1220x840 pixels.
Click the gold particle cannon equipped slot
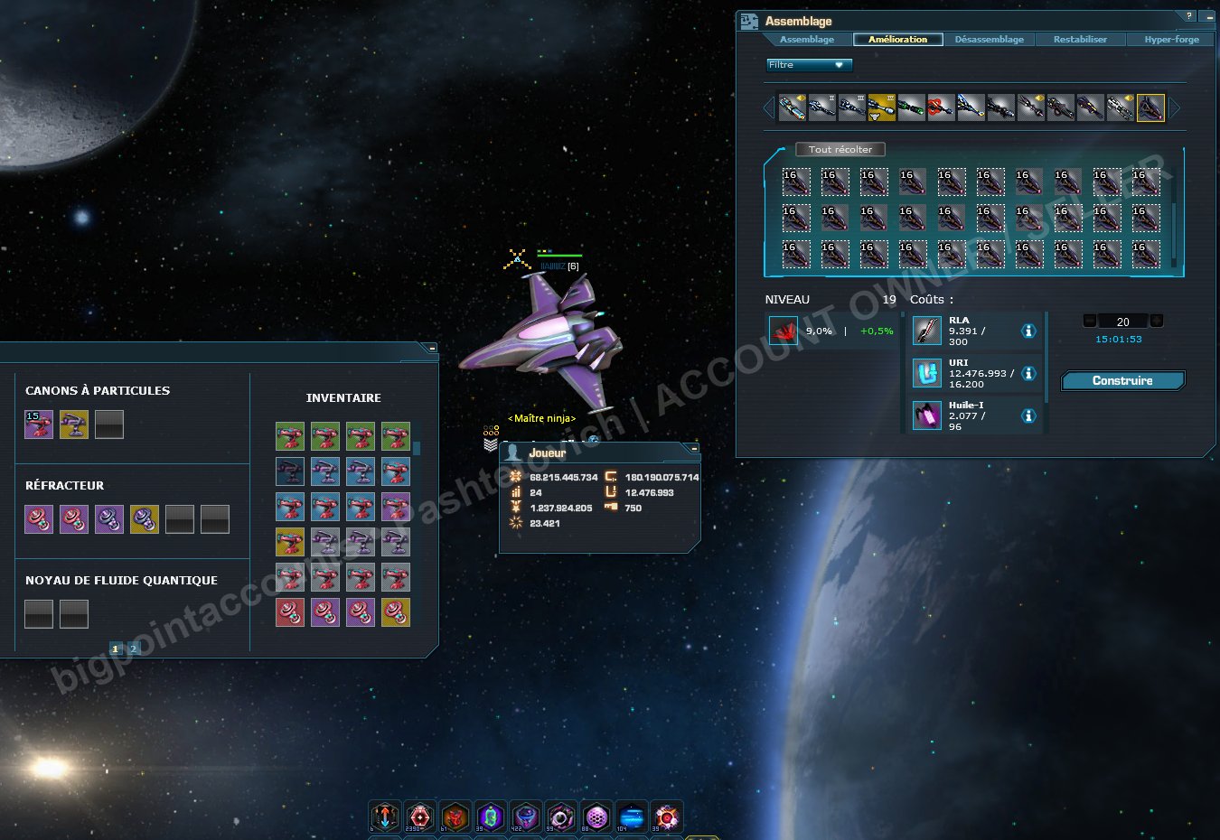coord(74,425)
